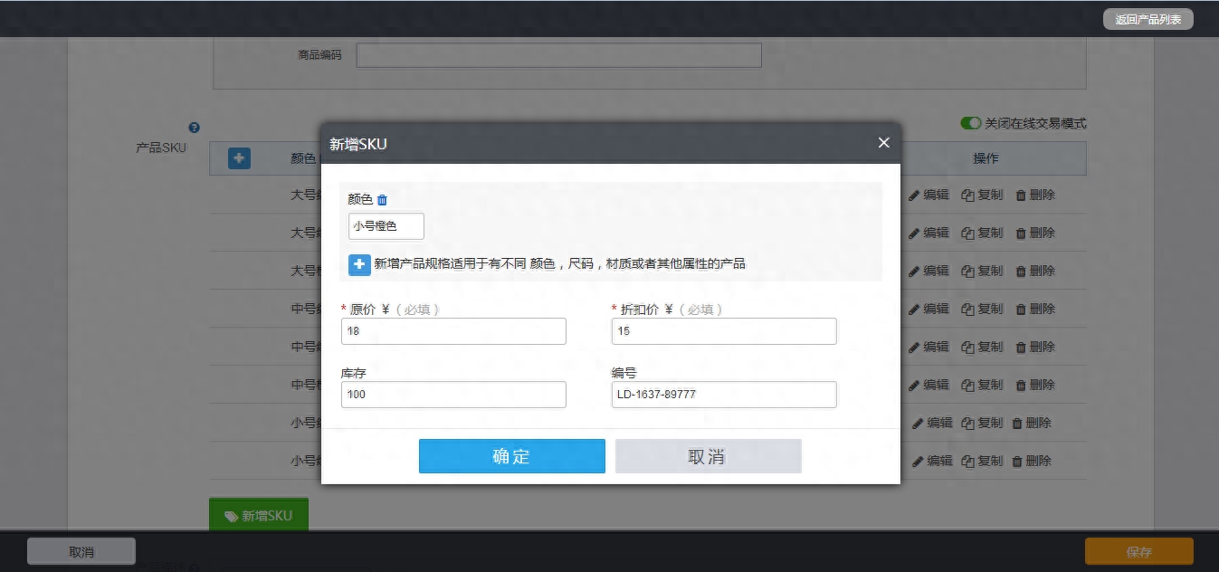Delete the 颜色 attribute via trash icon
This screenshot has width=1219, height=572.
pos(383,200)
